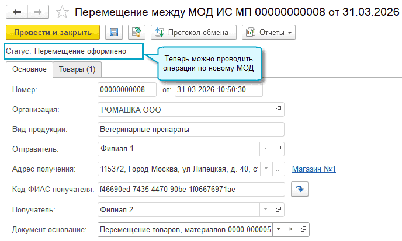Click the blue arrow button next to ФИАС code
This screenshot has width=402, height=241.
click(x=300, y=189)
